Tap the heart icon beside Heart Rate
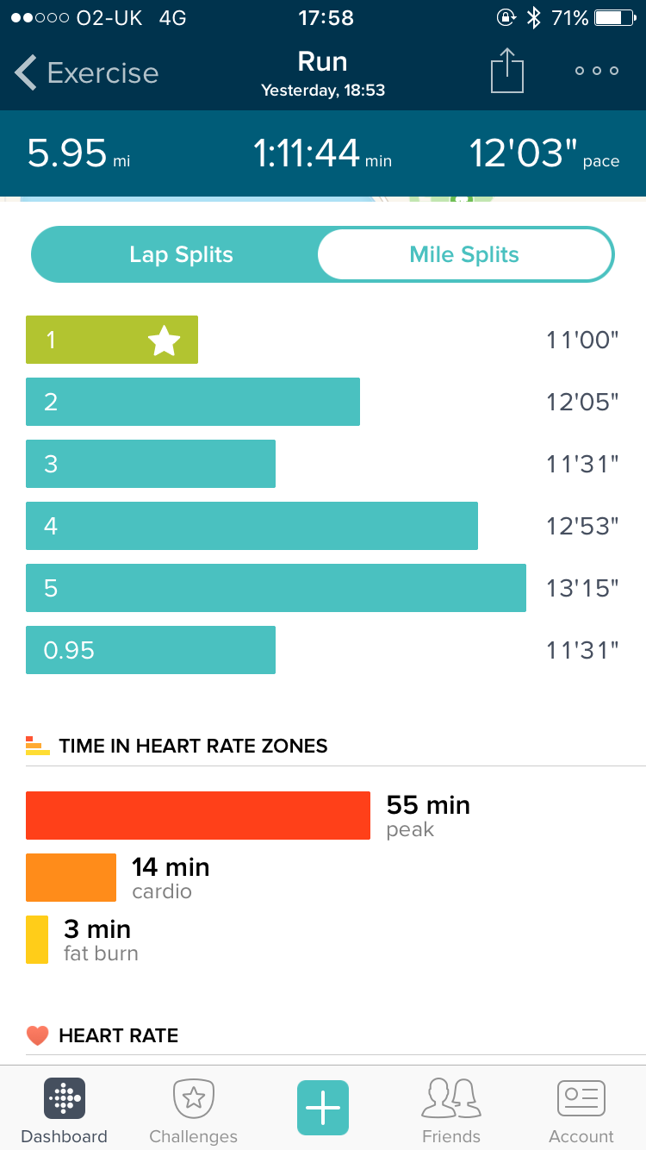The height and width of the screenshot is (1150, 646). coord(37,1035)
